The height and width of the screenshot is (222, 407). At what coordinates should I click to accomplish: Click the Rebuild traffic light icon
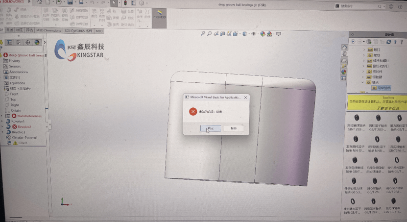[x=125, y=3]
